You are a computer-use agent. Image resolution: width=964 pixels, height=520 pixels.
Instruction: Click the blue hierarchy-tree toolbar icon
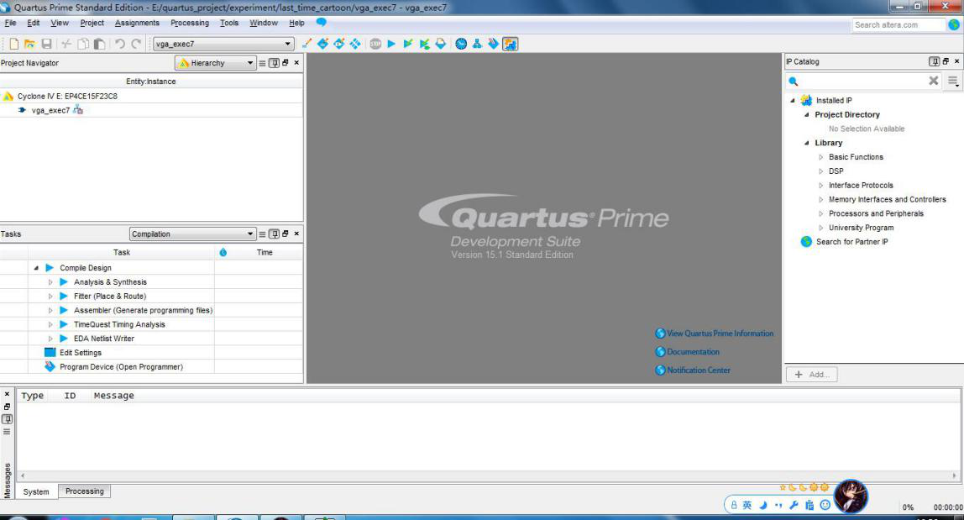tap(477, 44)
